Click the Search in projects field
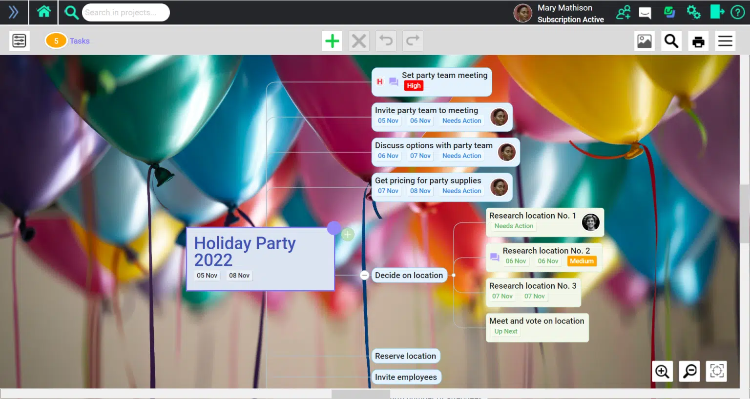The height and width of the screenshot is (399, 750). click(x=125, y=13)
